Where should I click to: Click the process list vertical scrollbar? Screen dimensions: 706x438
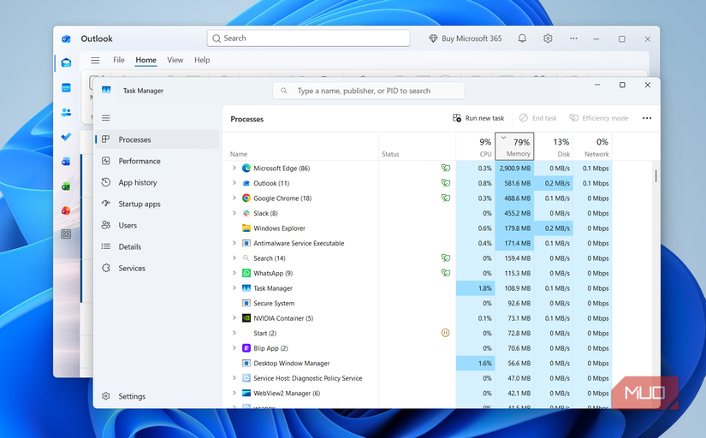pyautogui.click(x=656, y=176)
